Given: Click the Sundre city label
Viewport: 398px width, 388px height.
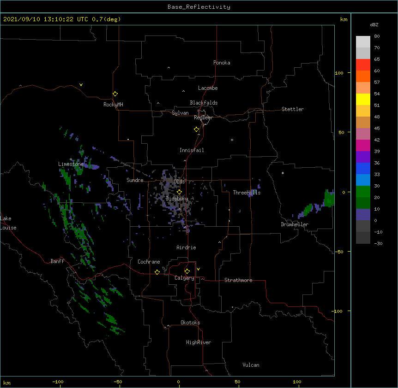Looking at the screenshot, I should coord(135,180).
